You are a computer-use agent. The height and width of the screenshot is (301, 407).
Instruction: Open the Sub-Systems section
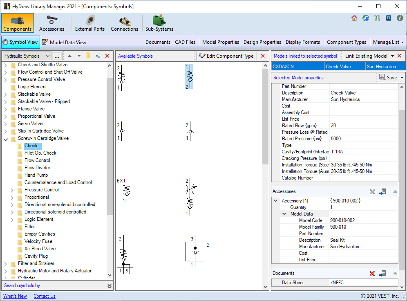pos(159,23)
